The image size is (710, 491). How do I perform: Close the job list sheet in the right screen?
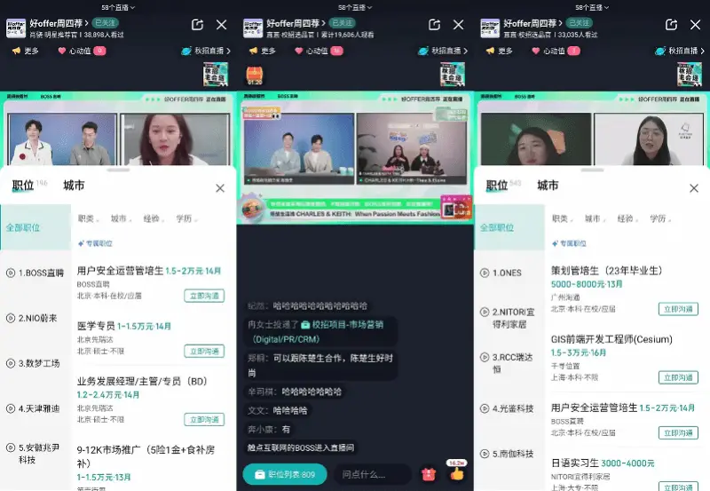[x=694, y=188]
